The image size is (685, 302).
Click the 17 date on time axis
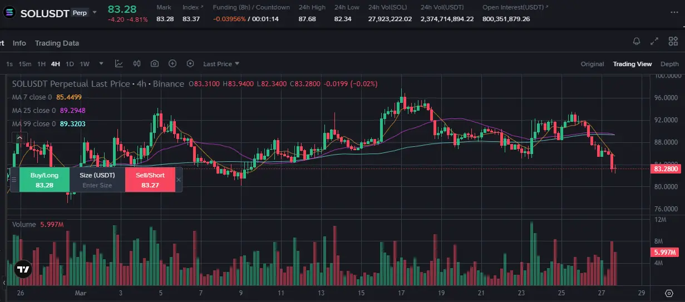tap(401, 293)
